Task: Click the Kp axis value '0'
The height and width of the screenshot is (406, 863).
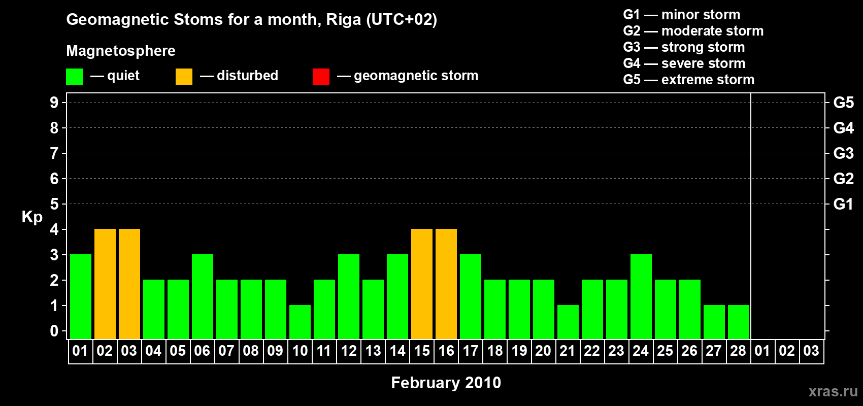Action: pyautogui.click(x=54, y=331)
